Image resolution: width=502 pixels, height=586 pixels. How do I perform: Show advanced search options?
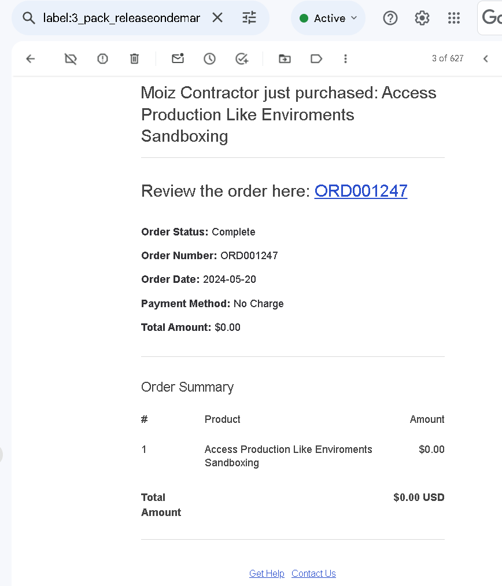[249, 17]
